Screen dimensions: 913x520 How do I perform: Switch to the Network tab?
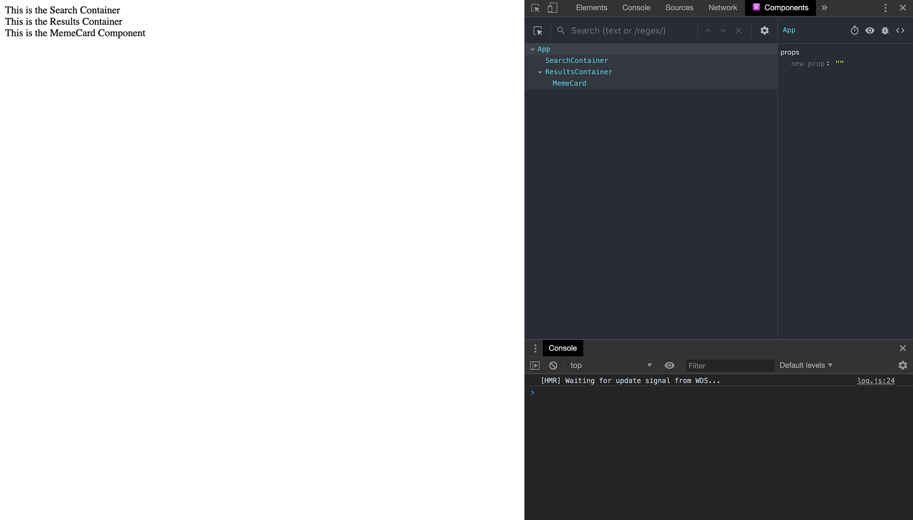click(723, 8)
